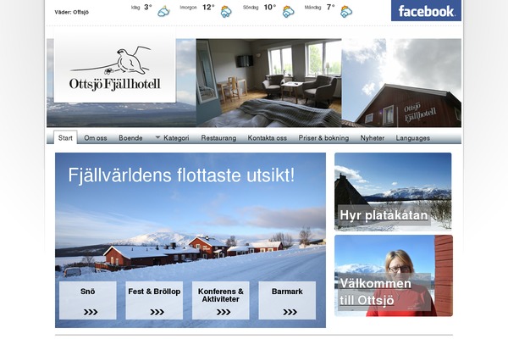Click Fjällvärldens flottaste utsikt headline
The image size is (508, 339).
pos(181,175)
